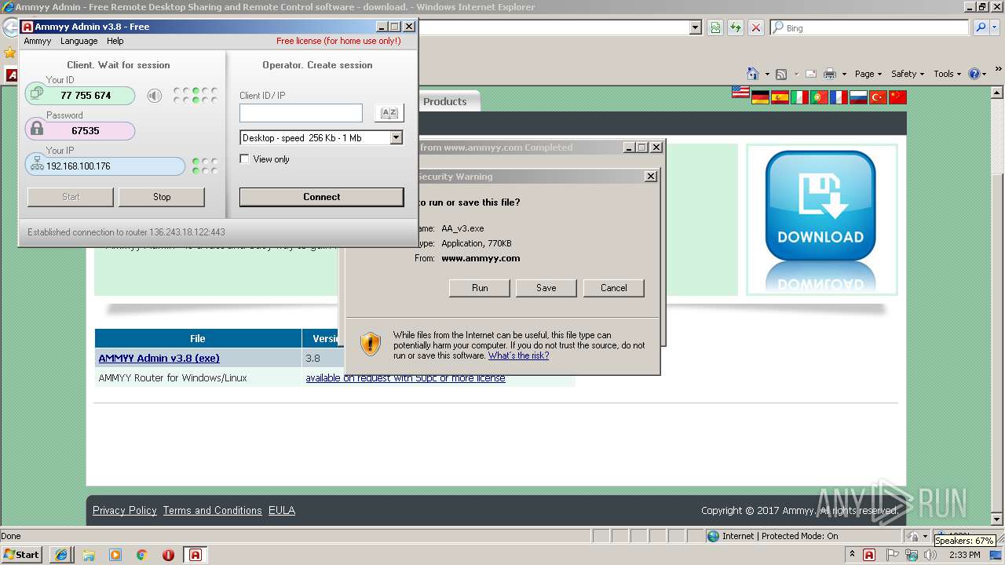The height and width of the screenshot is (565, 1005).
Task: Click the Ammyy tray icon
Action: [x=869, y=555]
